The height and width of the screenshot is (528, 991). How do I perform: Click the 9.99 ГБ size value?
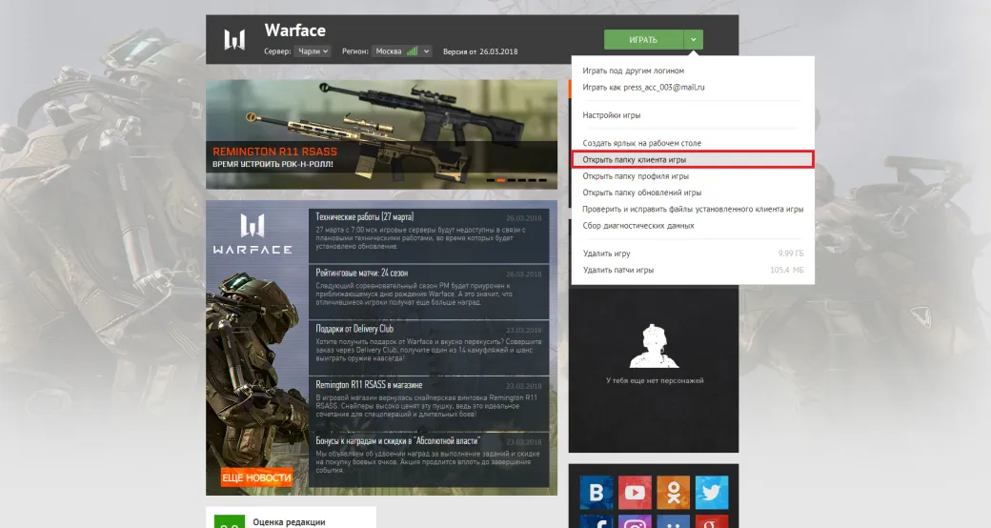click(791, 253)
